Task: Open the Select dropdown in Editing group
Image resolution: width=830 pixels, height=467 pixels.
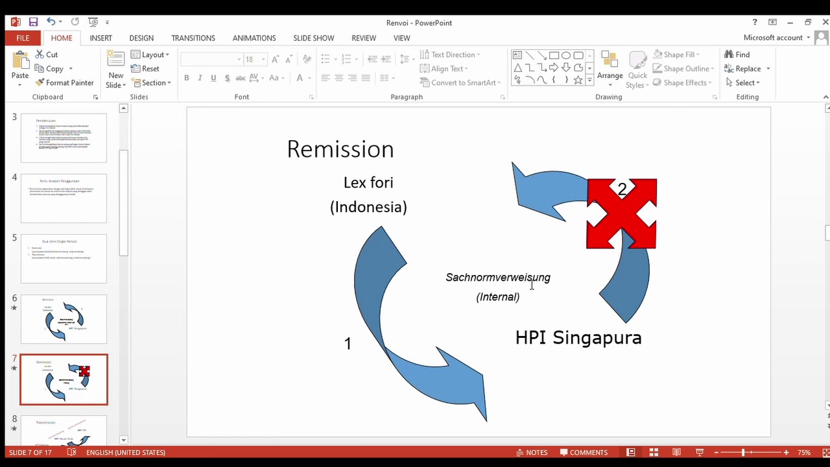Action: click(x=742, y=82)
